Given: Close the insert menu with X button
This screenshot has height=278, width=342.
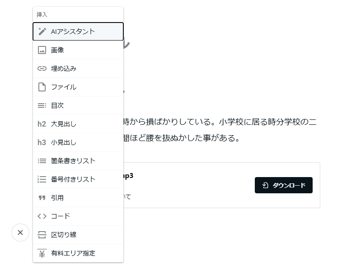Looking at the screenshot, I should 20,232.
